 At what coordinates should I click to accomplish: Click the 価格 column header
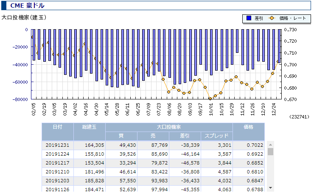(x=249, y=132)
